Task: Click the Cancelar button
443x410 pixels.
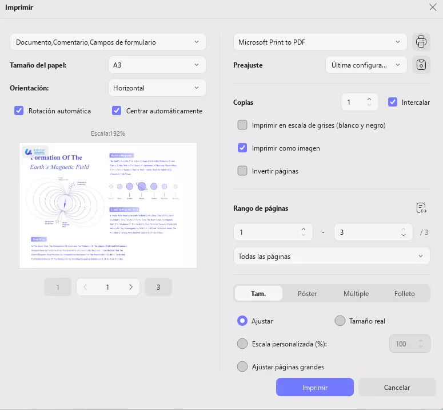Action: coord(397,388)
